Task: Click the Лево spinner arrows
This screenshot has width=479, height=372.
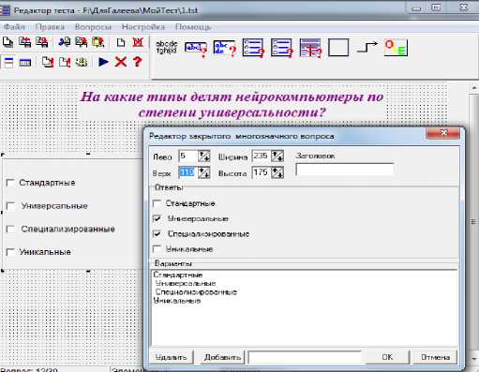Action: [x=204, y=156]
